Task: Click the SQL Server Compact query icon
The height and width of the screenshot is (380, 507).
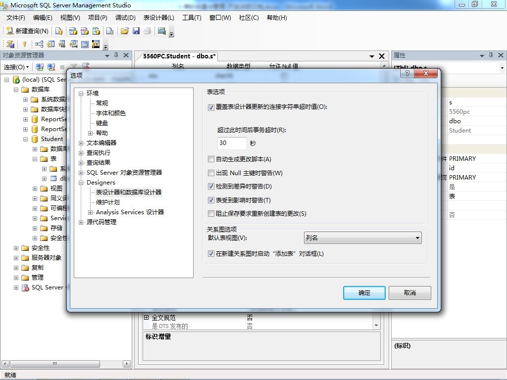Action: coord(110,31)
